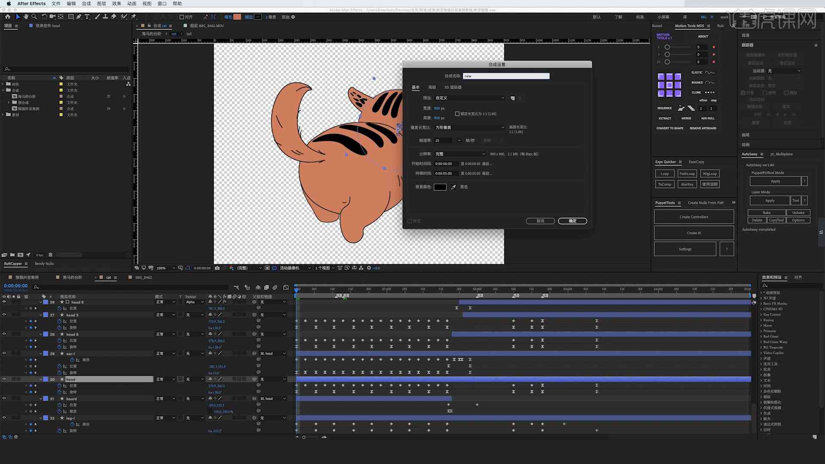Open the pixel aspect ratio dropdown
Image resolution: width=825 pixels, height=464 pixels.
(470, 128)
